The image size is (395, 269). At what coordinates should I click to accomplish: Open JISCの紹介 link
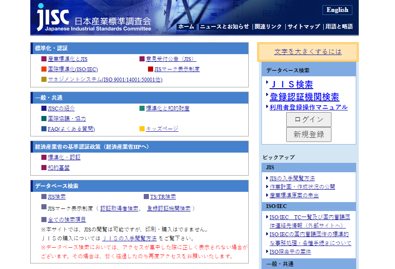tap(61, 109)
